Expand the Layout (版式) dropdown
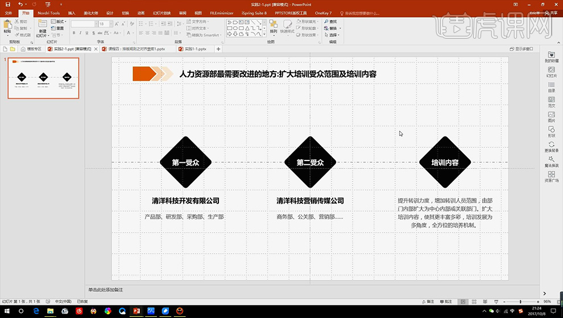Image resolution: width=563 pixels, height=318 pixels. 57,22
